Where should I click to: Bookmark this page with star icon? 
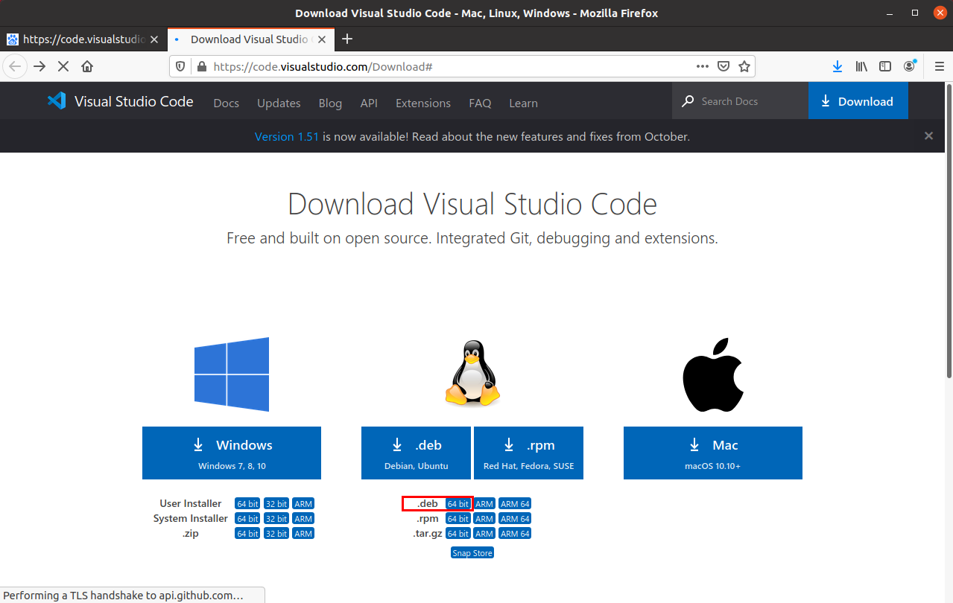[x=744, y=66]
